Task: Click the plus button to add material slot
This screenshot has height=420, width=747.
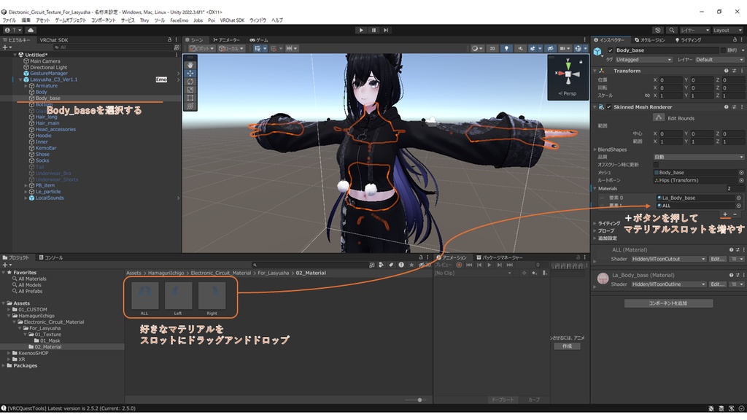Action: tap(725, 215)
